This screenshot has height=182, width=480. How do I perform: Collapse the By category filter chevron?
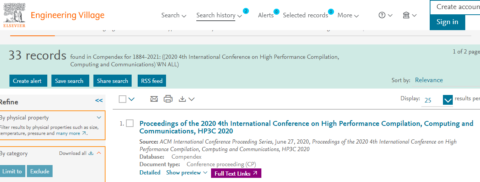coord(99,153)
